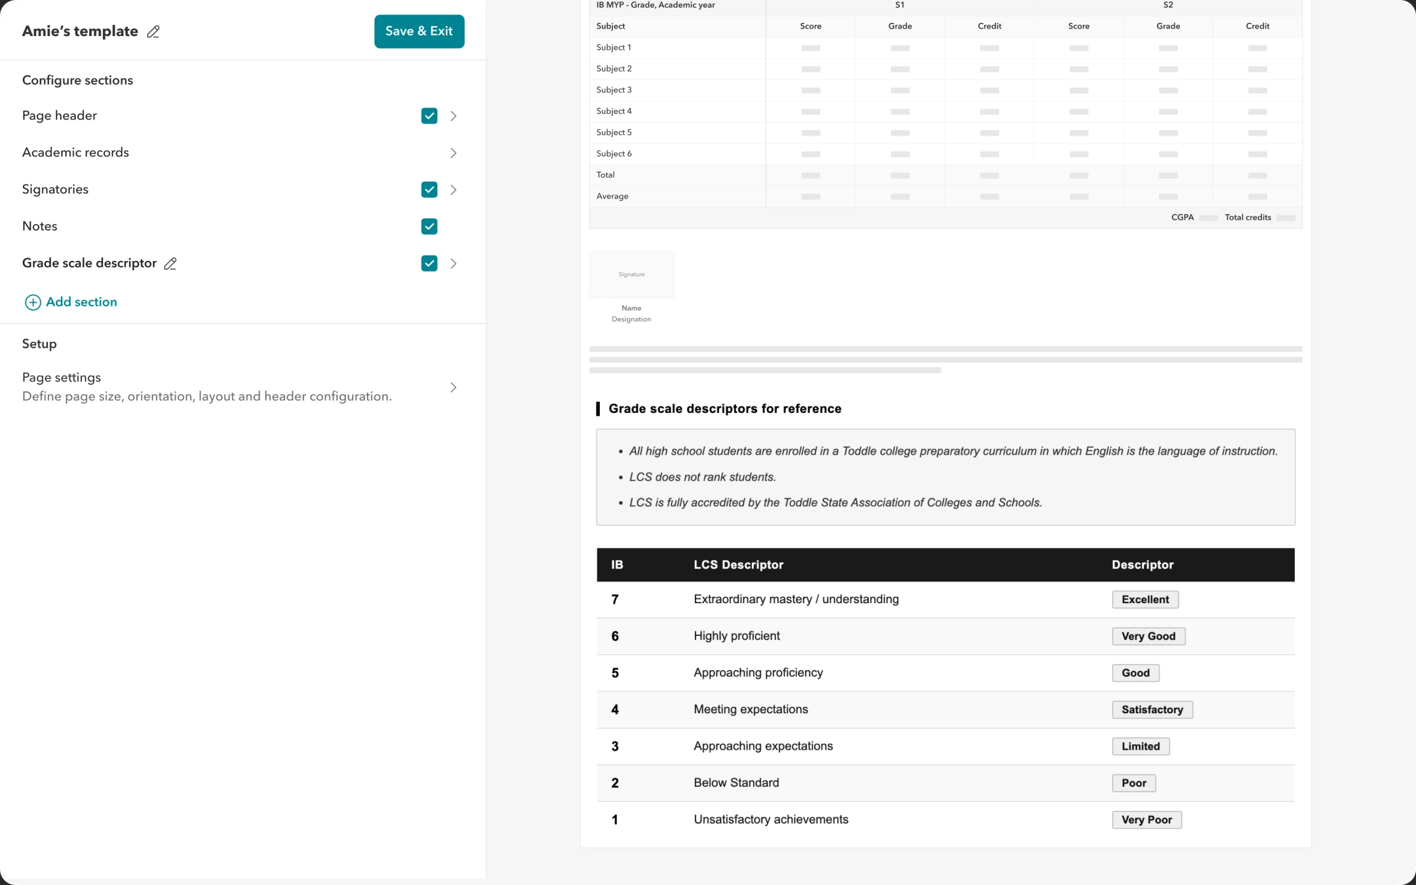This screenshot has width=1416, height=885.
Task: Uncheck the Signatories checkbox
Action: pos(429,189)
